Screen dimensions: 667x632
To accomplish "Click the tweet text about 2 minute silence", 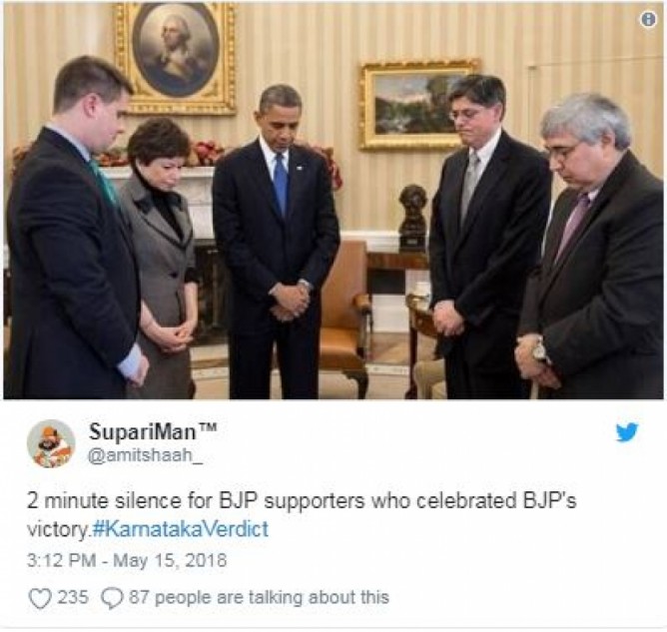I will coord(302,514).
